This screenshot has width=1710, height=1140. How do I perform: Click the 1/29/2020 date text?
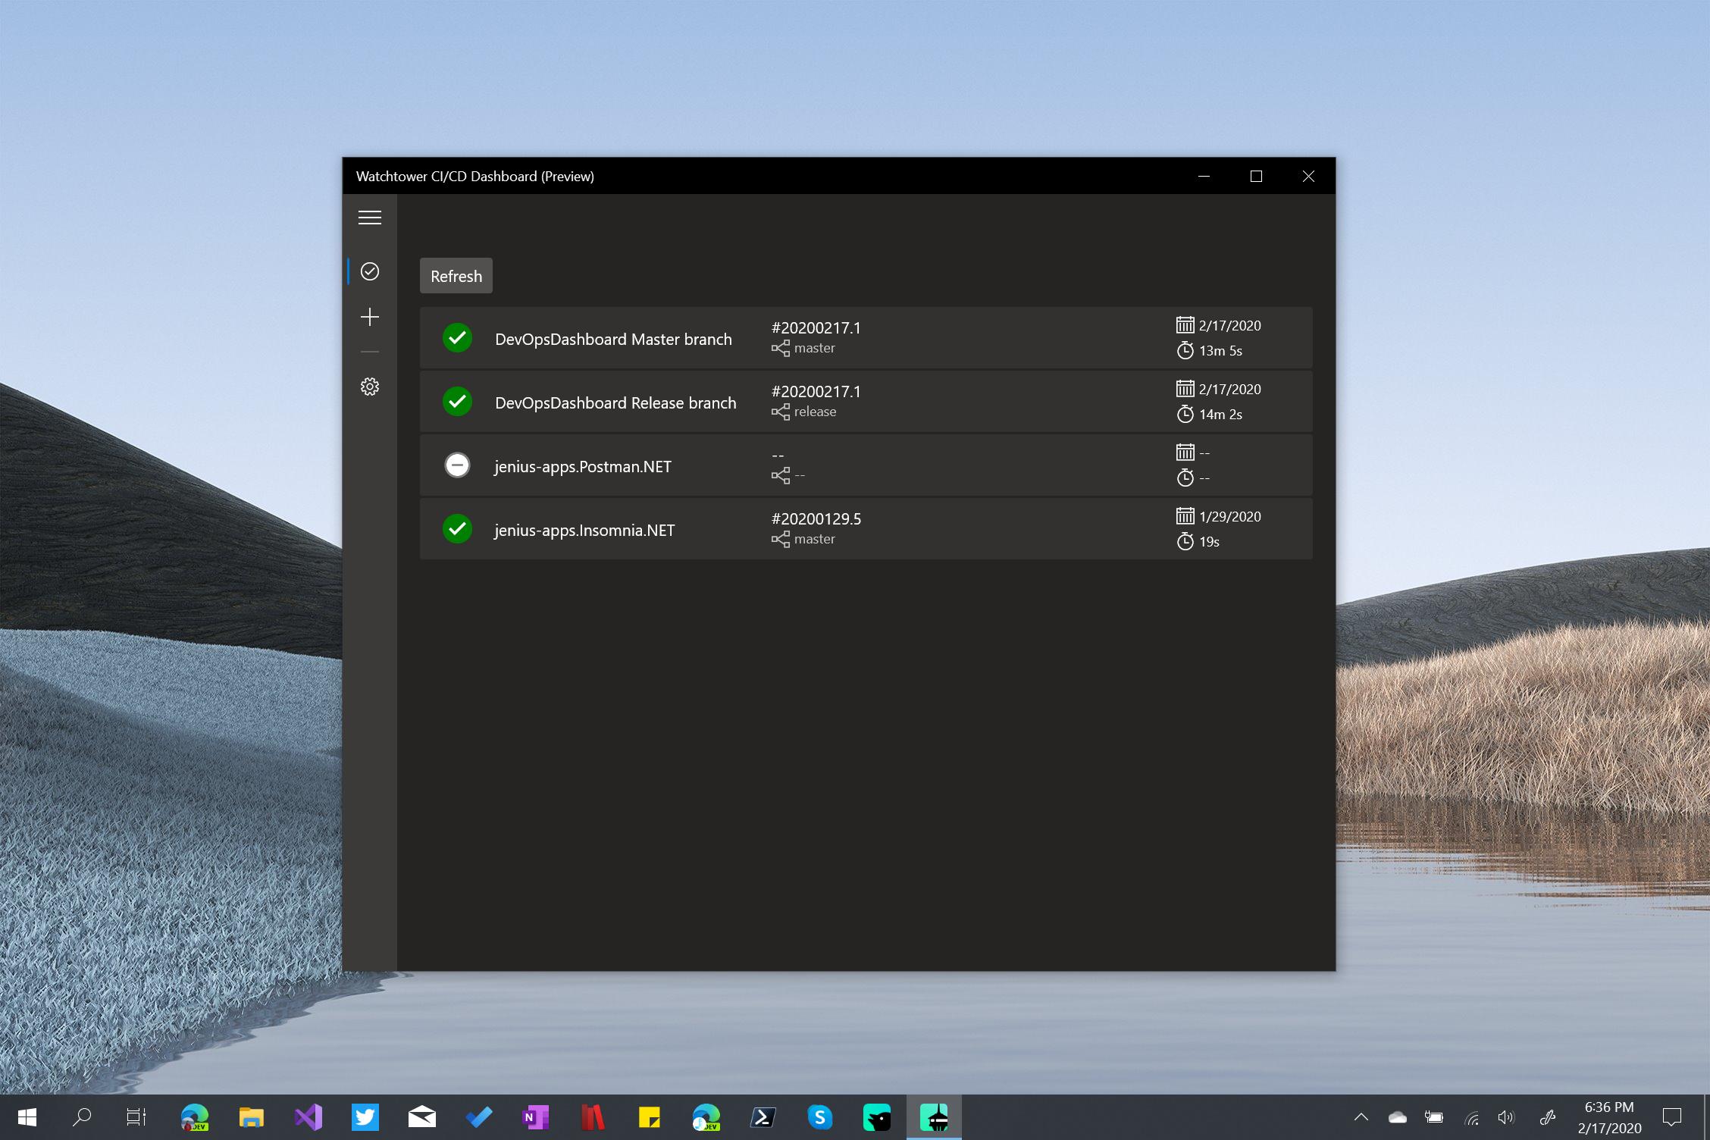(1230, 517)
